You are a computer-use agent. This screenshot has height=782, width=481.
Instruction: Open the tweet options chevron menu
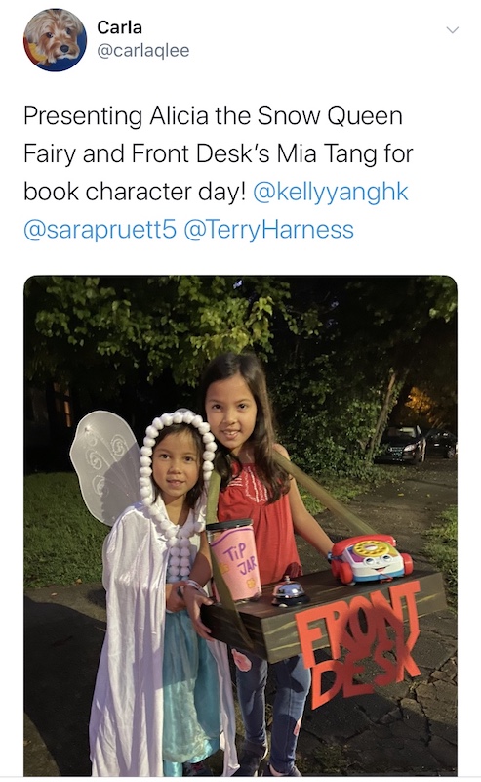tap(452, 30)
